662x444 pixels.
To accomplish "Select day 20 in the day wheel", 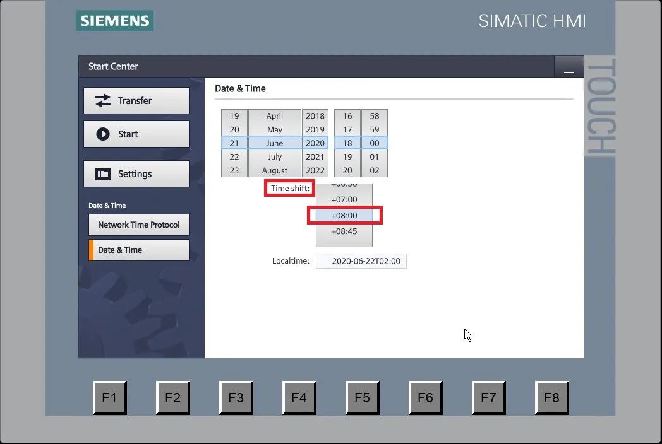I will pos(234,129).
